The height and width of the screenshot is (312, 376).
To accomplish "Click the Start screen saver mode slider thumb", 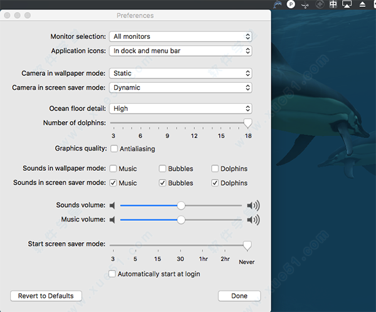I will tap(248, 246).
